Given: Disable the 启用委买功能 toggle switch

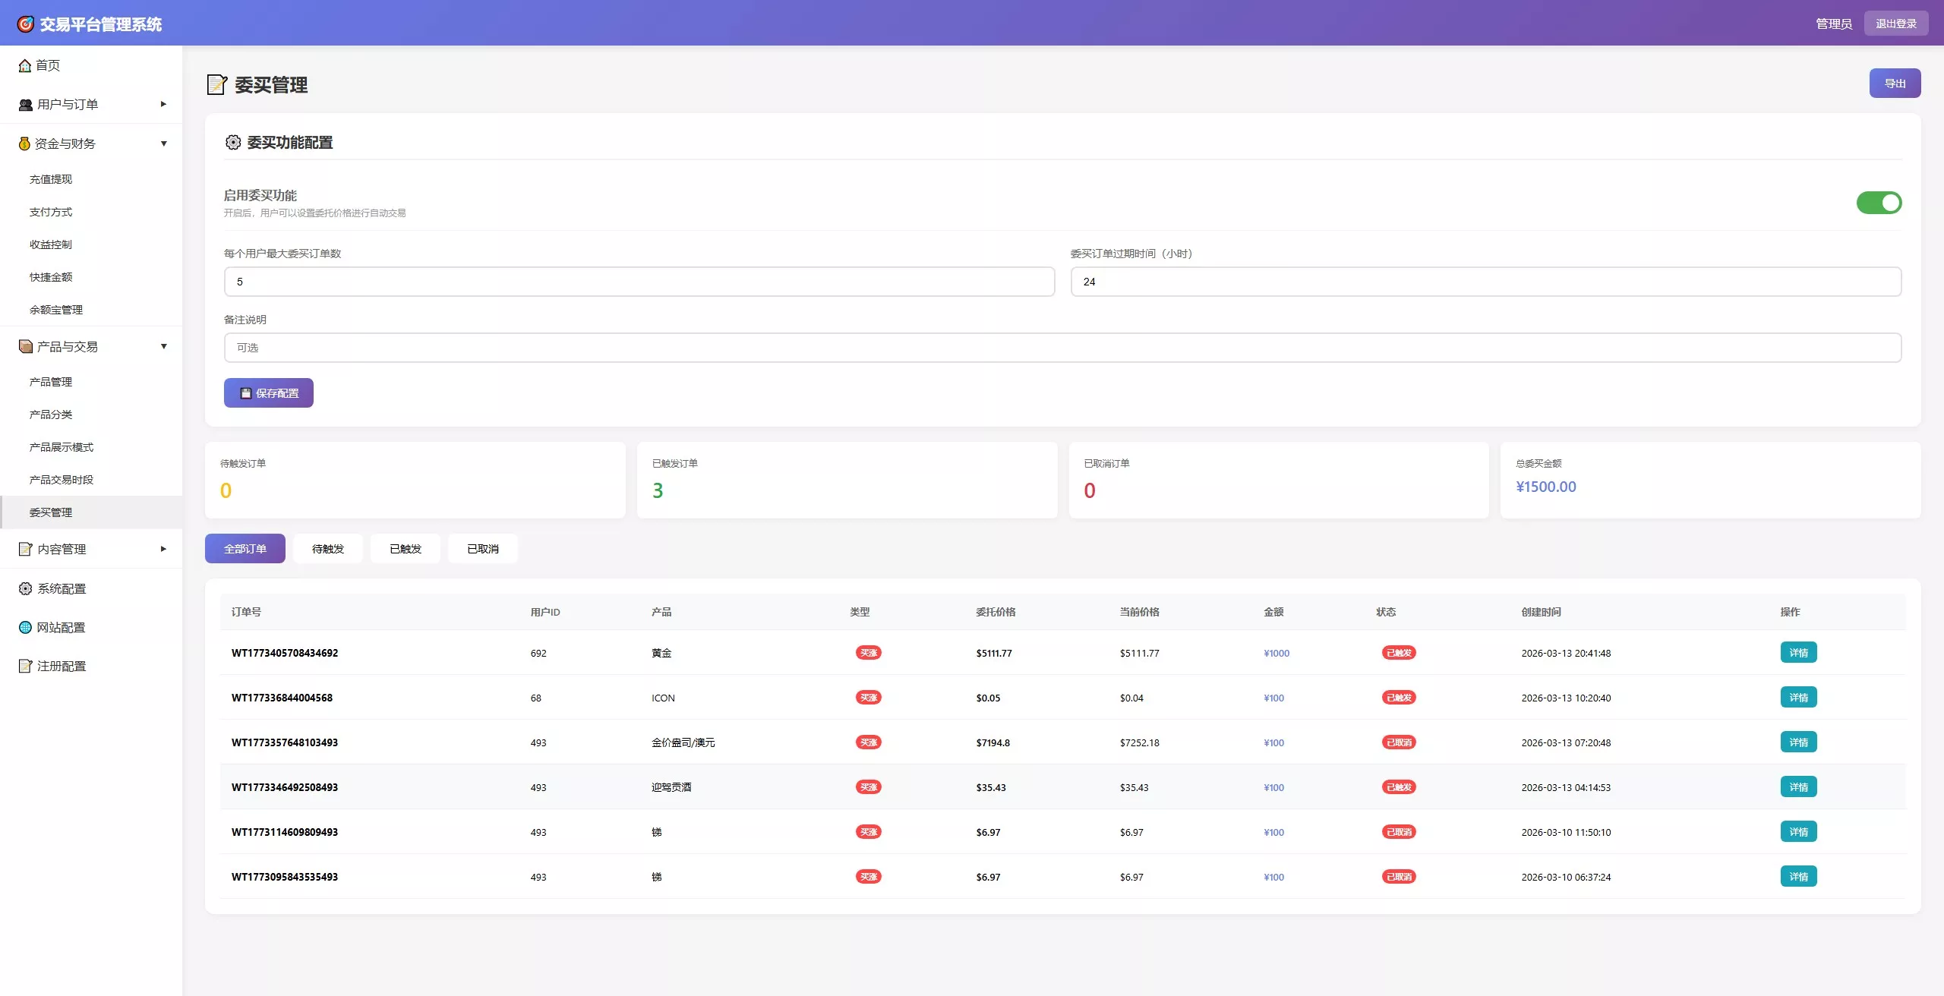Looking at the screenshot, I should pos(1878,203).
